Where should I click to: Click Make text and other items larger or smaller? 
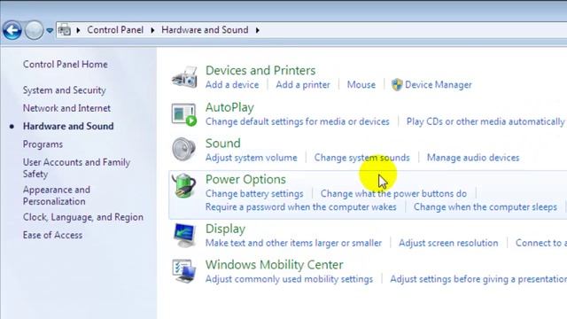(293, 243)
